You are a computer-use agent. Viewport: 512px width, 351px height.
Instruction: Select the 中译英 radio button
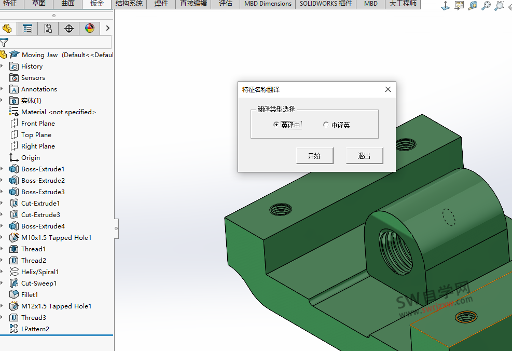click(326, 125)
